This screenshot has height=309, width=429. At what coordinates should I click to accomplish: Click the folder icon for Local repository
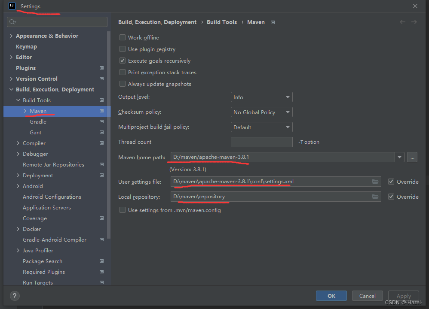point(375,197)
